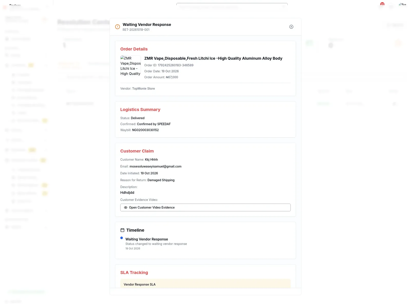Click vendor name TopMonie Store

(x=143, y=89)
